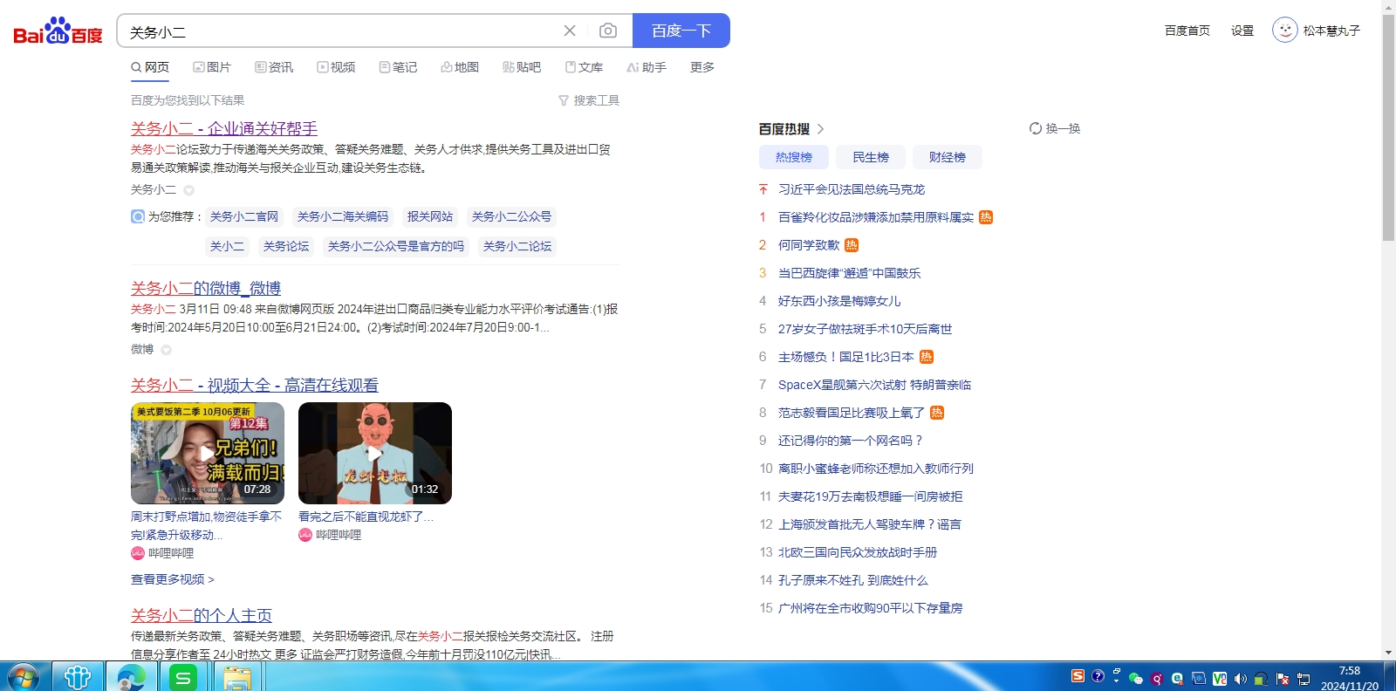The width and height of the screenshot is (1396, 691).
Task: Click the user avatar icon
Action: pyautogui.click(x=1285, y=31)
